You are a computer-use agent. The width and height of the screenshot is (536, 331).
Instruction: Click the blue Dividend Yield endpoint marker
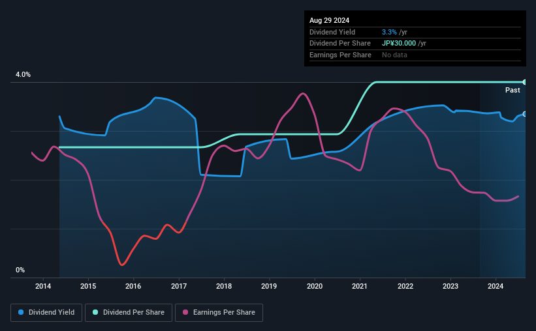[x=524, y=114]
